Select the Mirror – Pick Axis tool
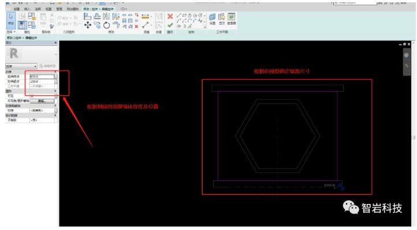Viewport: 417px width, 230px height. 106,17
